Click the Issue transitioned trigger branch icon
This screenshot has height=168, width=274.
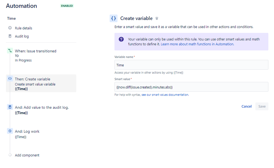tap(10, 51)
